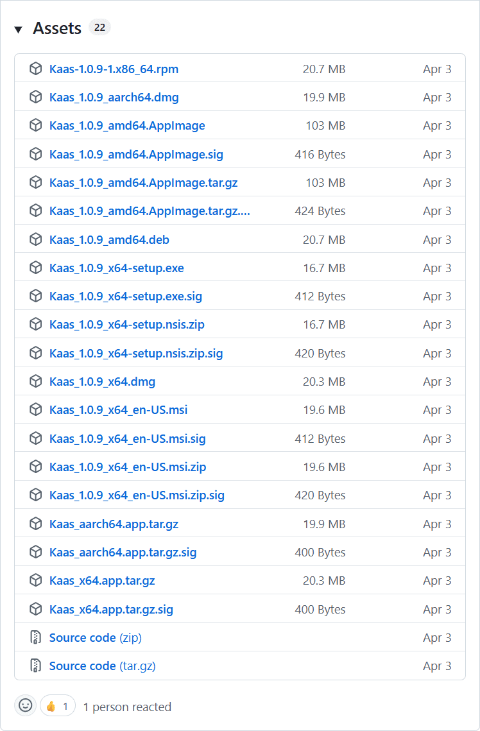Click package icon next to Kaas_1.0.9_amd64.deb
Viewport: 480px width, 731px height.
[35, 239]
